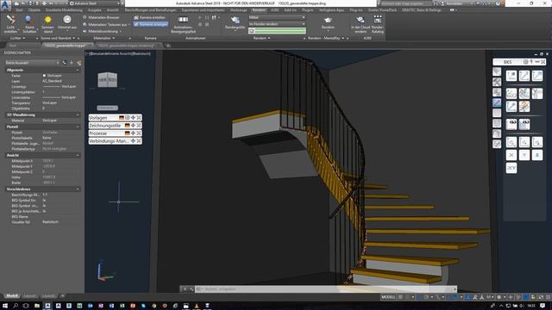Open the Im Fenster rendern dropdown
The image size is (552, 310).
pos(277,24)
